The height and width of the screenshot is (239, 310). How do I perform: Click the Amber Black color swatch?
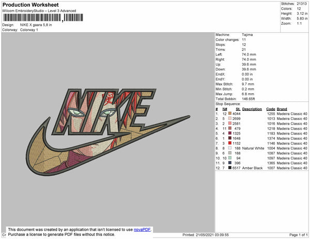(230, 168)
